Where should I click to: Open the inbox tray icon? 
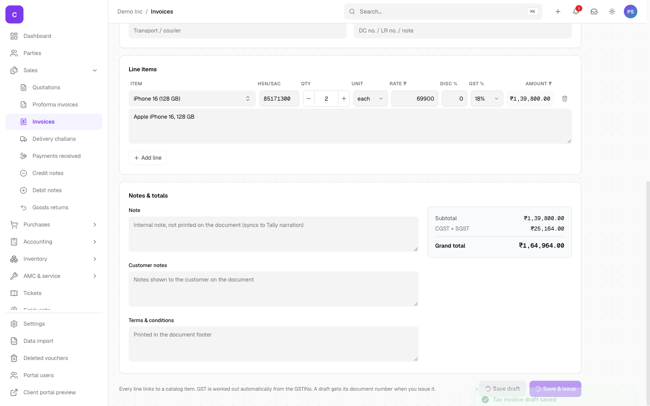coord(594,12)
